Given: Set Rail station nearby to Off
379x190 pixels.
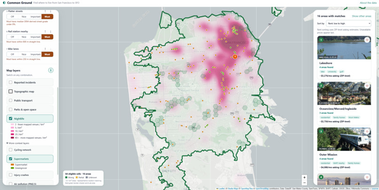Looking at the screenshot, I should tap(12, 37).
